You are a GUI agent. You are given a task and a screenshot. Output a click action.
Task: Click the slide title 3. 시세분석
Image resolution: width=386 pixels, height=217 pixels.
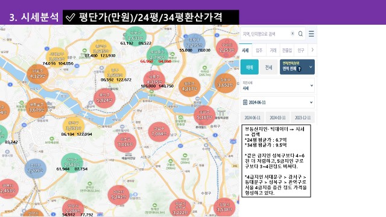click(x=34, y=17)
